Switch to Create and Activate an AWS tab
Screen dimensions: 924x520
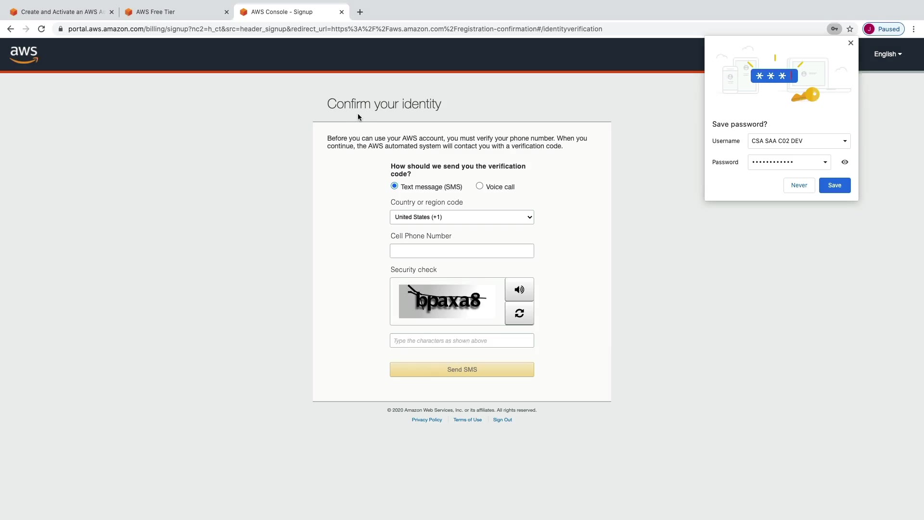[x=58, y=12]
